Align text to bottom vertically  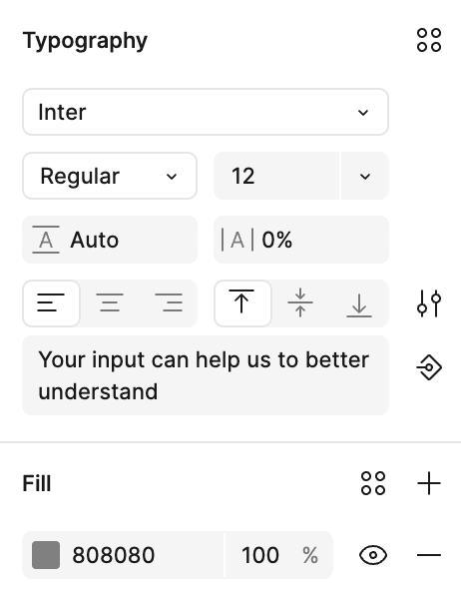359,303
